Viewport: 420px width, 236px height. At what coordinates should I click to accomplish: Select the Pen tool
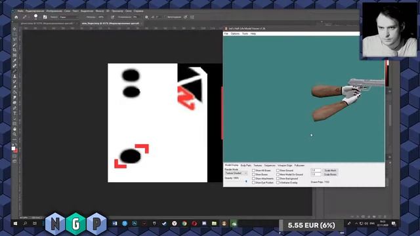coord(14,108)
